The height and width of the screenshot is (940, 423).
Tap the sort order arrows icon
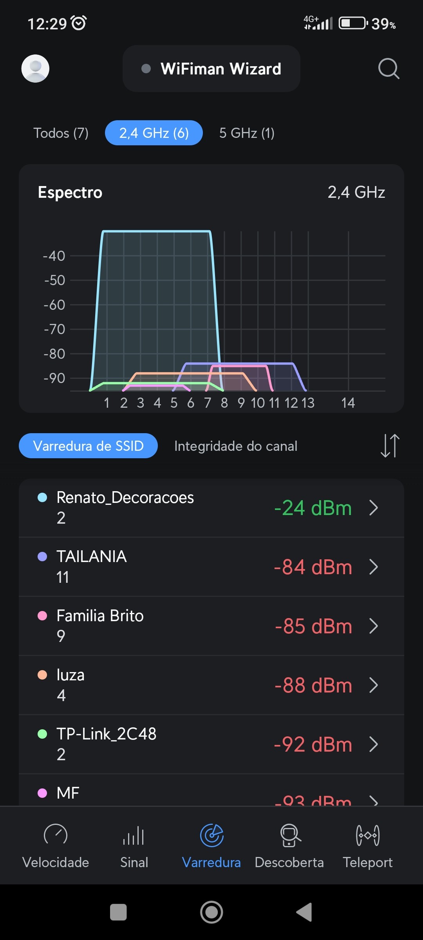click(390, 446)
